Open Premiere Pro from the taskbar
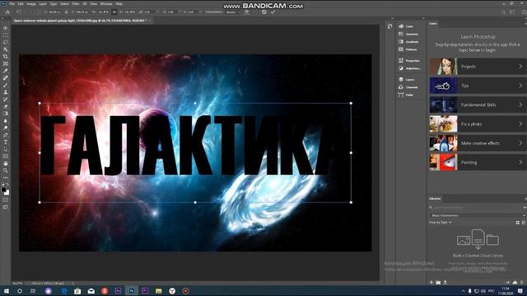The image size is (527, 296). 145,291
